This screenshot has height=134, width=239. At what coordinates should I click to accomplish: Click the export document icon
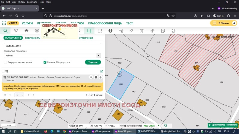point(163,31)
